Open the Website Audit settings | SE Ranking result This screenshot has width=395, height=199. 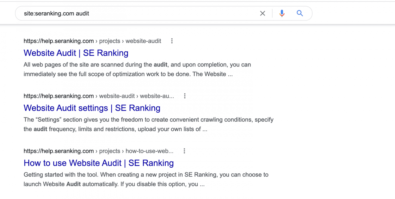coord(92,108)
